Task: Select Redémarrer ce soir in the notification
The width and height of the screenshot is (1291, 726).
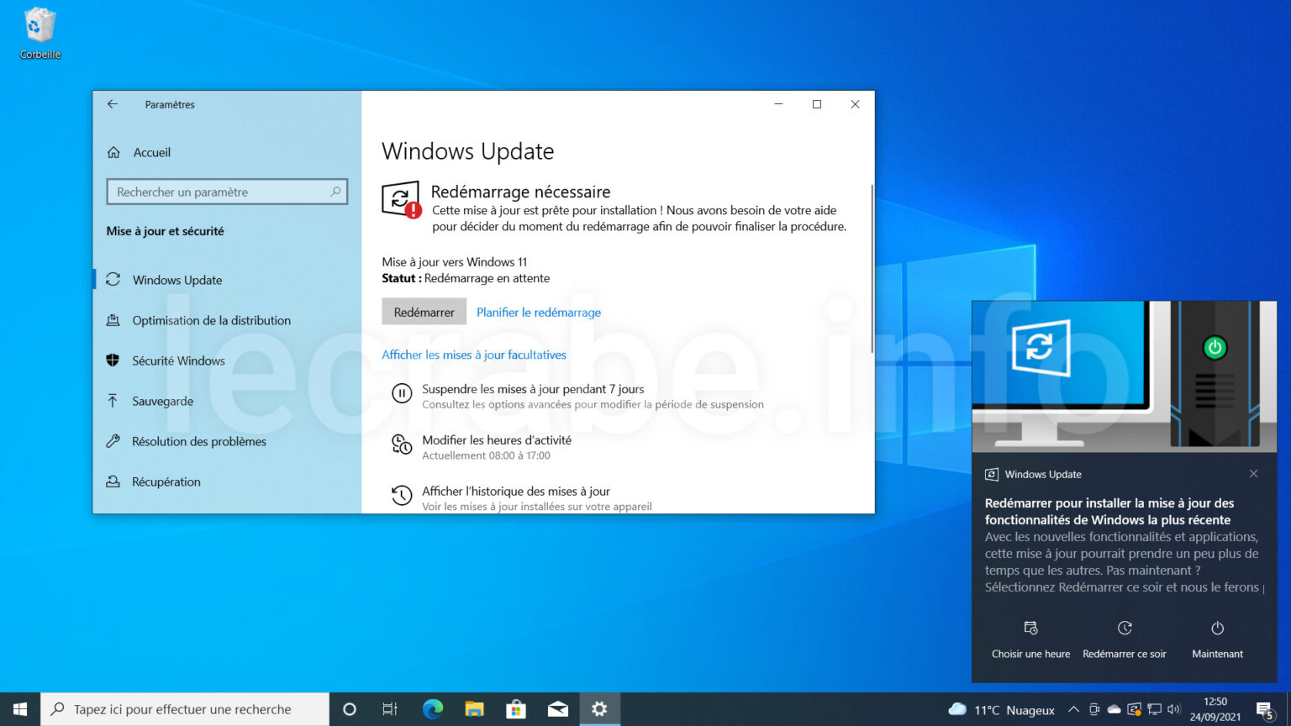Action: tap(1125, 640)
